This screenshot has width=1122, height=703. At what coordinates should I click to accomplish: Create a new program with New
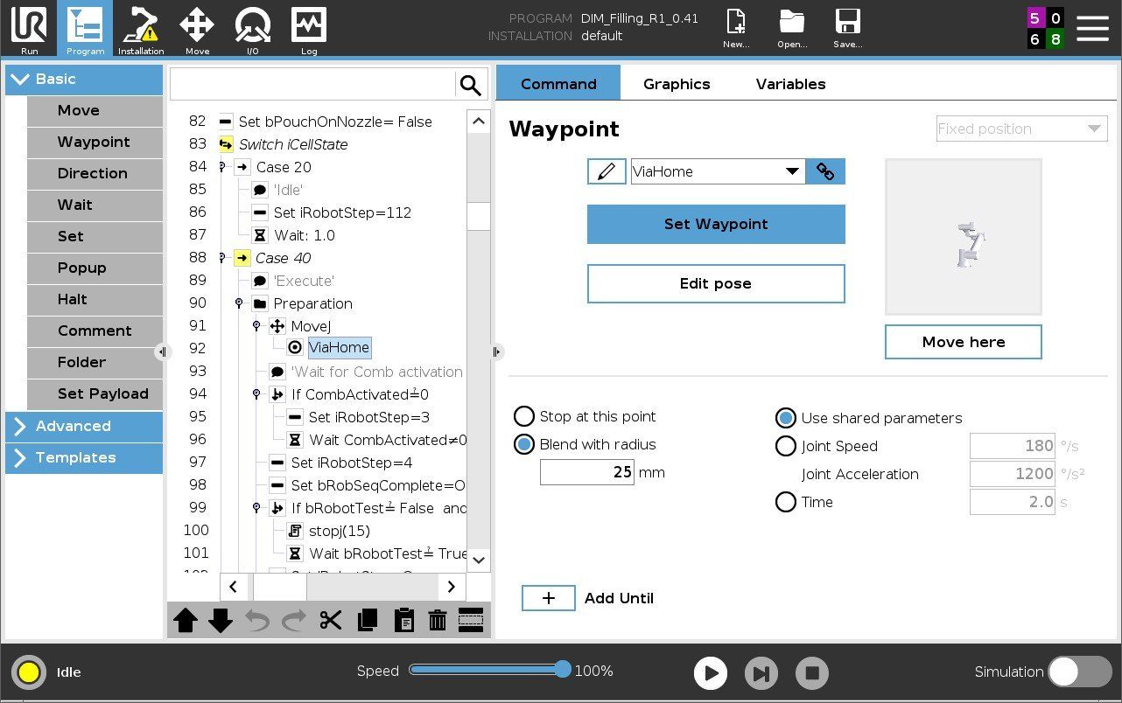735,29
